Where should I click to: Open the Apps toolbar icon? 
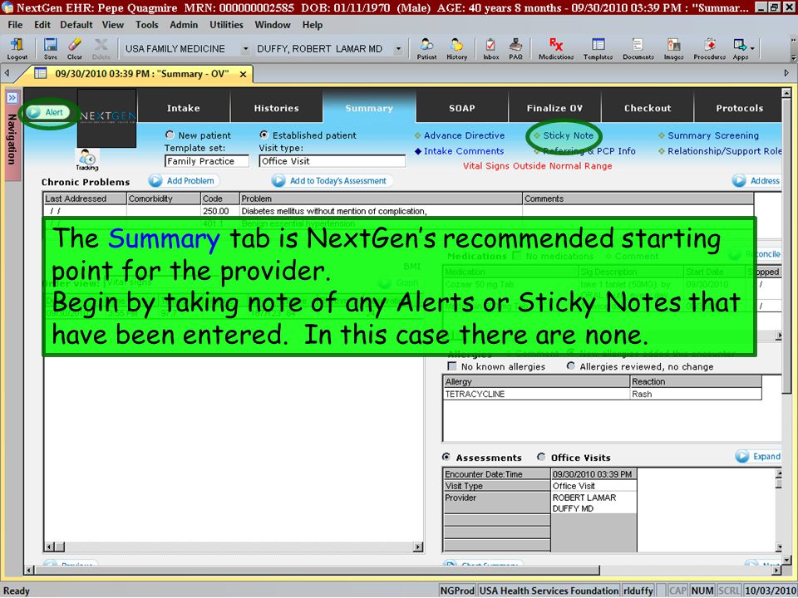point(740,49)
